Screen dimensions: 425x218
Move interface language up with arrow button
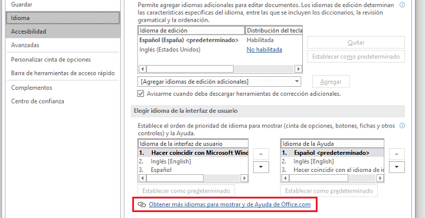click(261, 154)
